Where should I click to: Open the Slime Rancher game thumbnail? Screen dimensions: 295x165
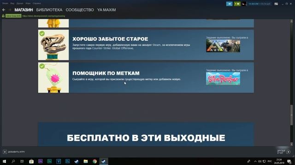click(x=223, y=78)
